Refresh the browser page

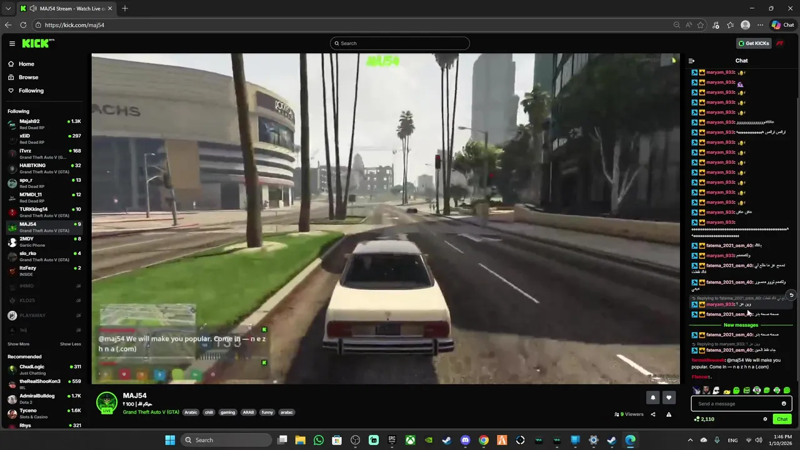[x=23, y=25]
